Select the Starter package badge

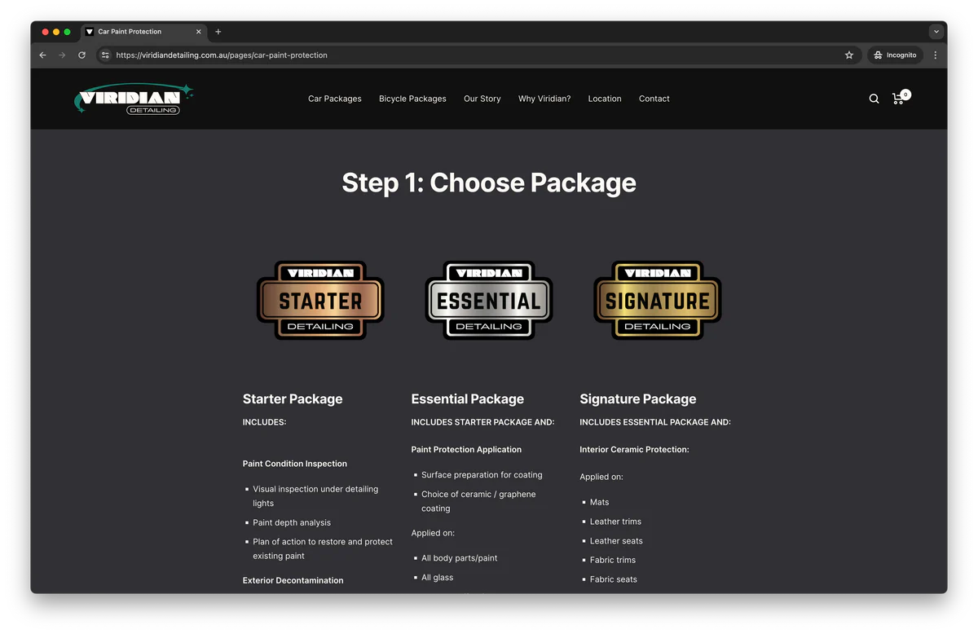point(320,300)
